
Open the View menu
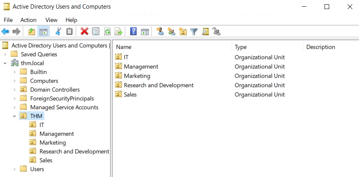pyautogui.click(x=51, y=20)
